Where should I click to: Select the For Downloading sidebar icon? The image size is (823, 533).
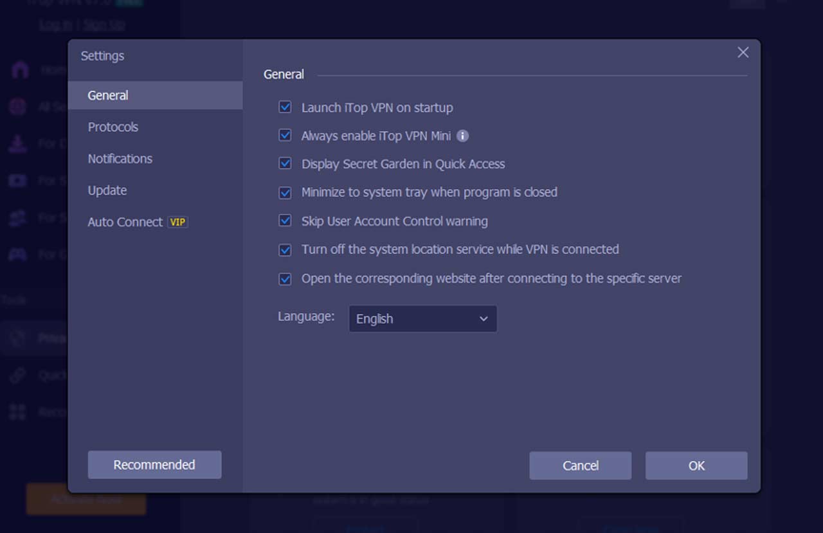point(18,143)
